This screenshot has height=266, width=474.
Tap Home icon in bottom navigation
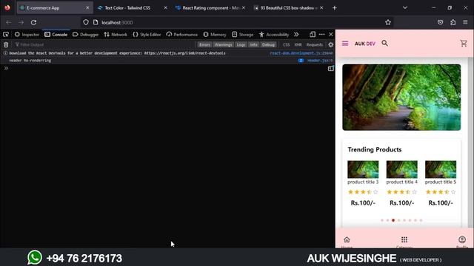tap(347, 239)
